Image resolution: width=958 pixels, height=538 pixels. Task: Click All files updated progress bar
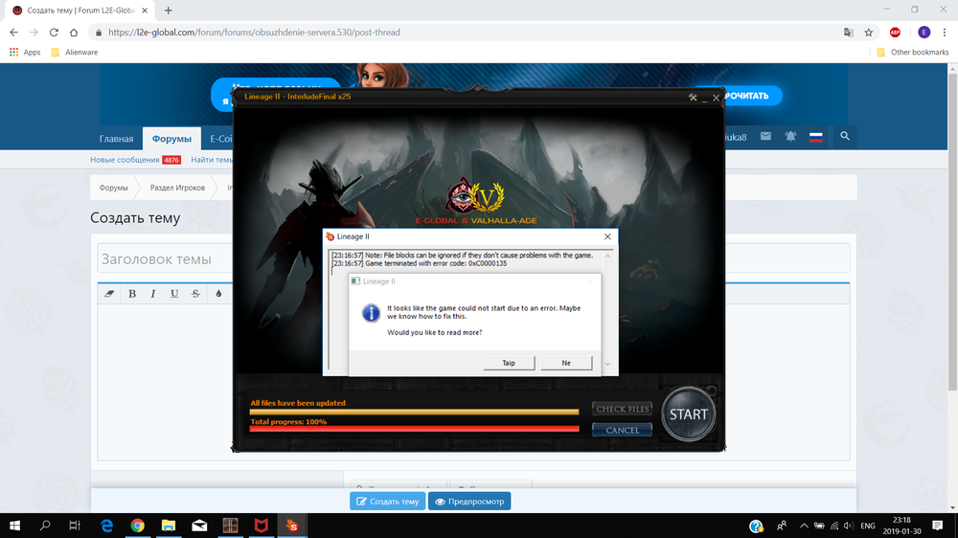click(x=414, y=413)
